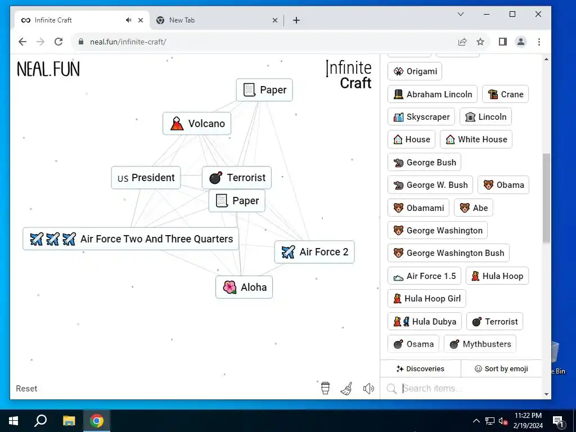Close the New Tab browser tab
Screen dimensions: 576x432
tap(274, 21)
